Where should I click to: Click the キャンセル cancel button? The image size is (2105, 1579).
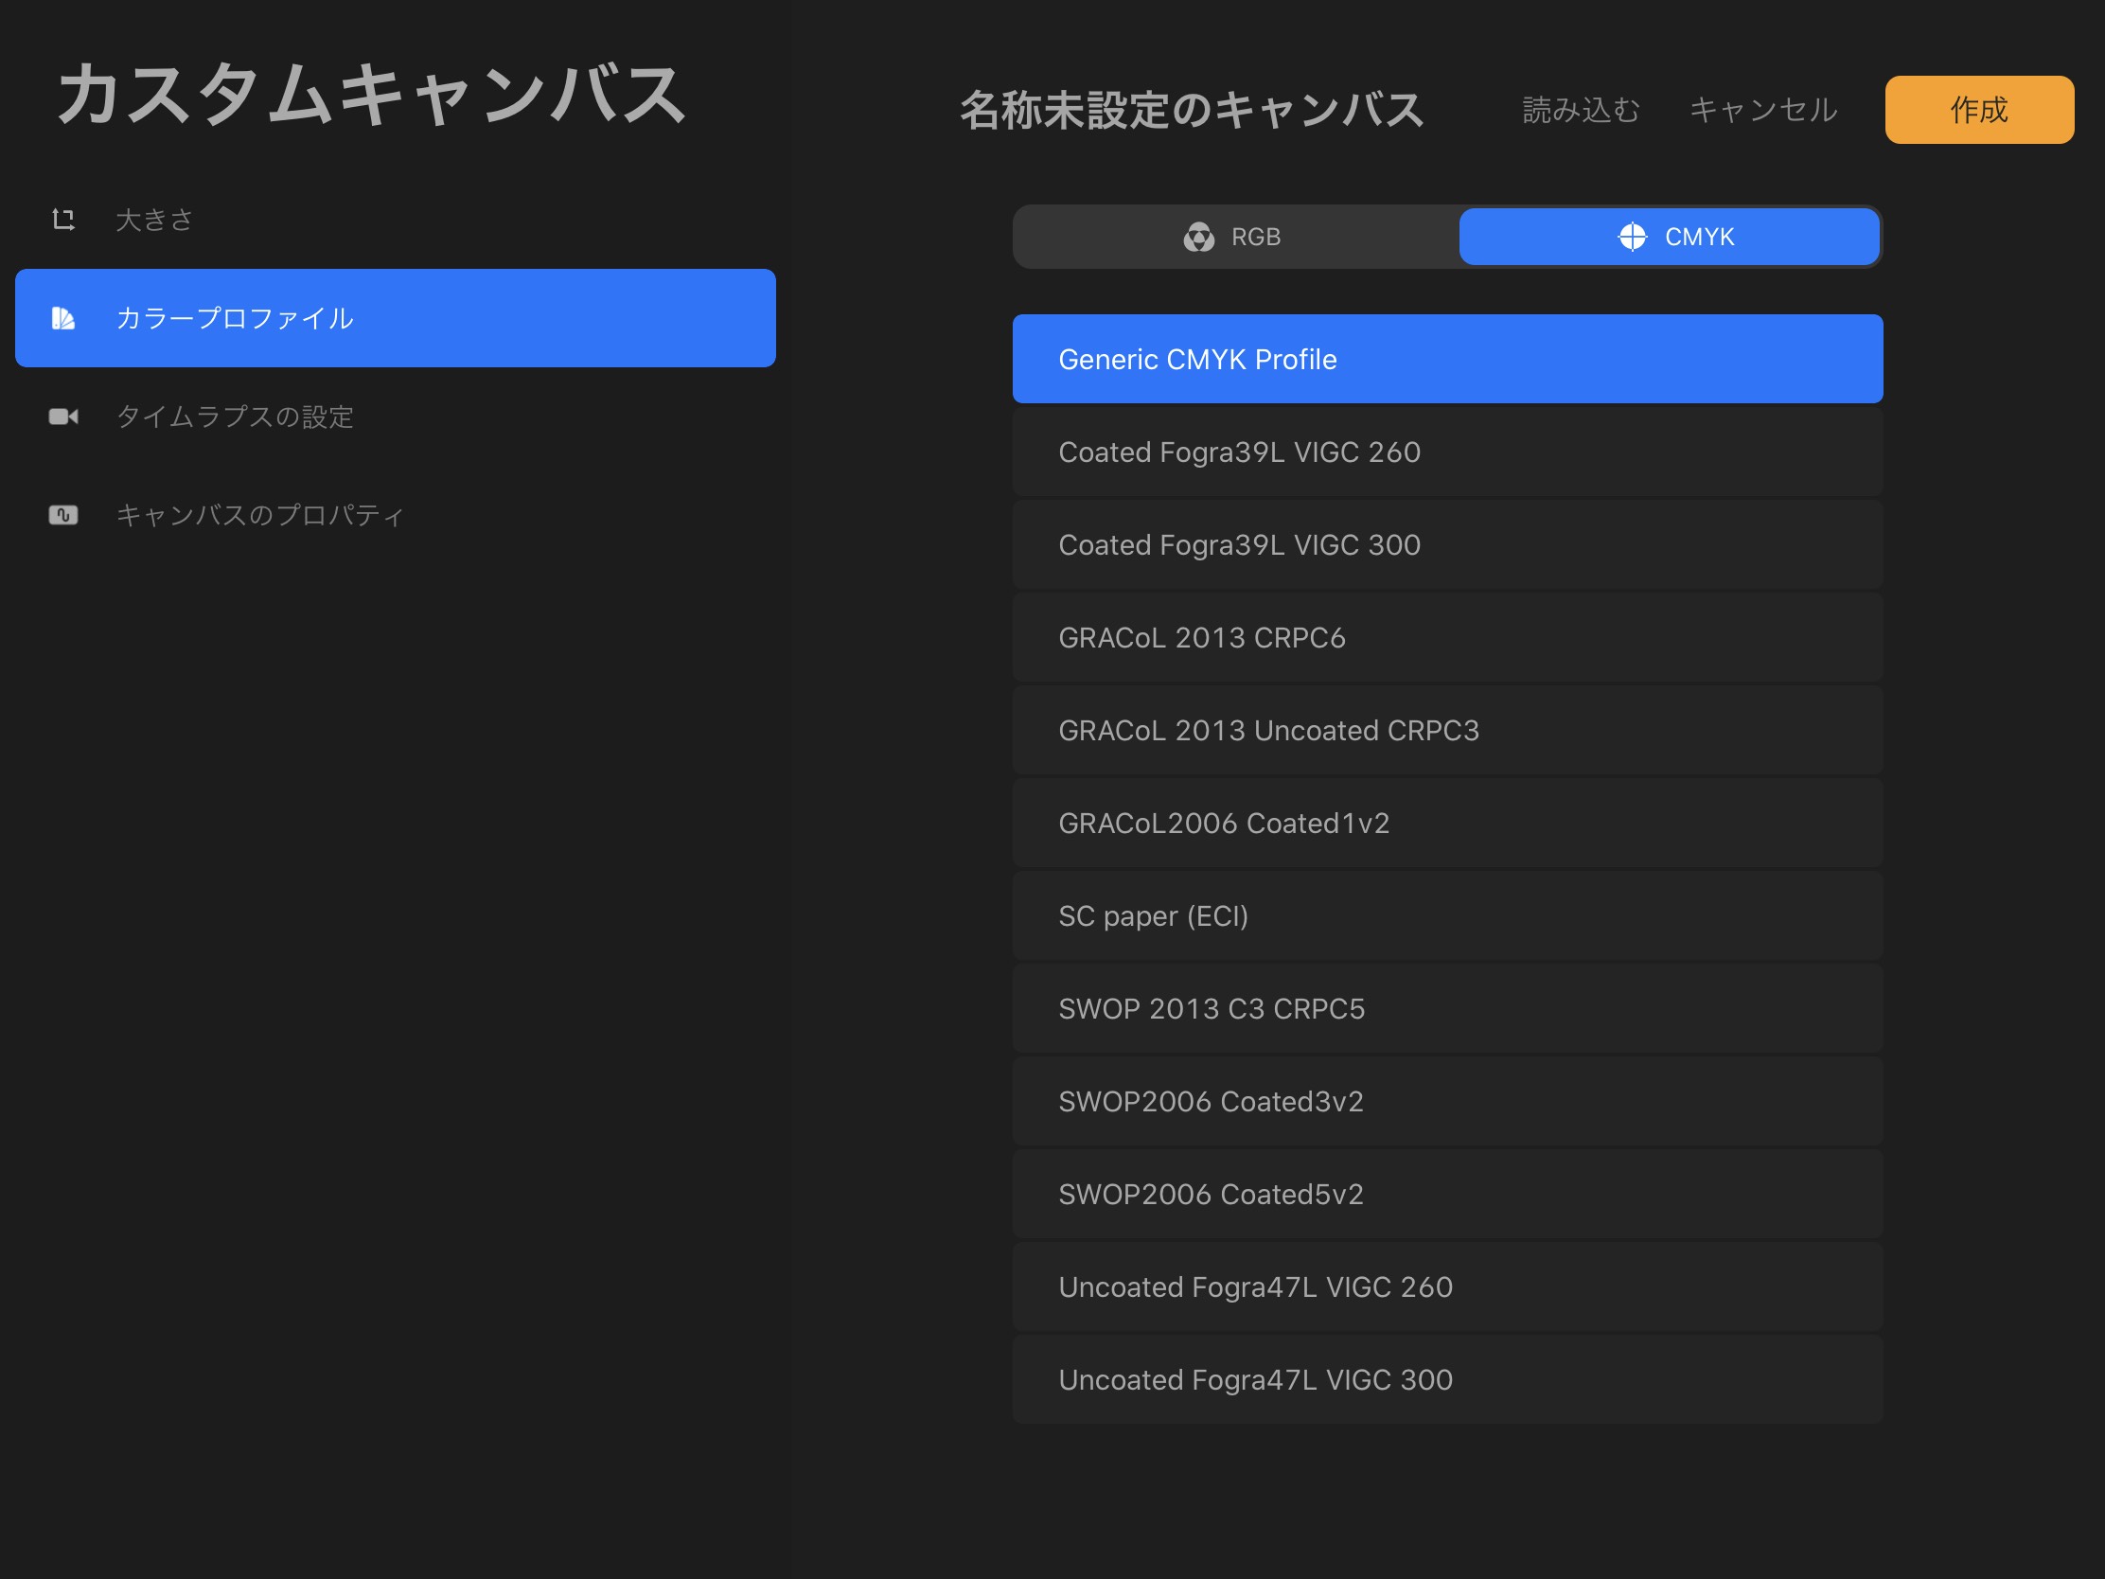click(1763, 110)
